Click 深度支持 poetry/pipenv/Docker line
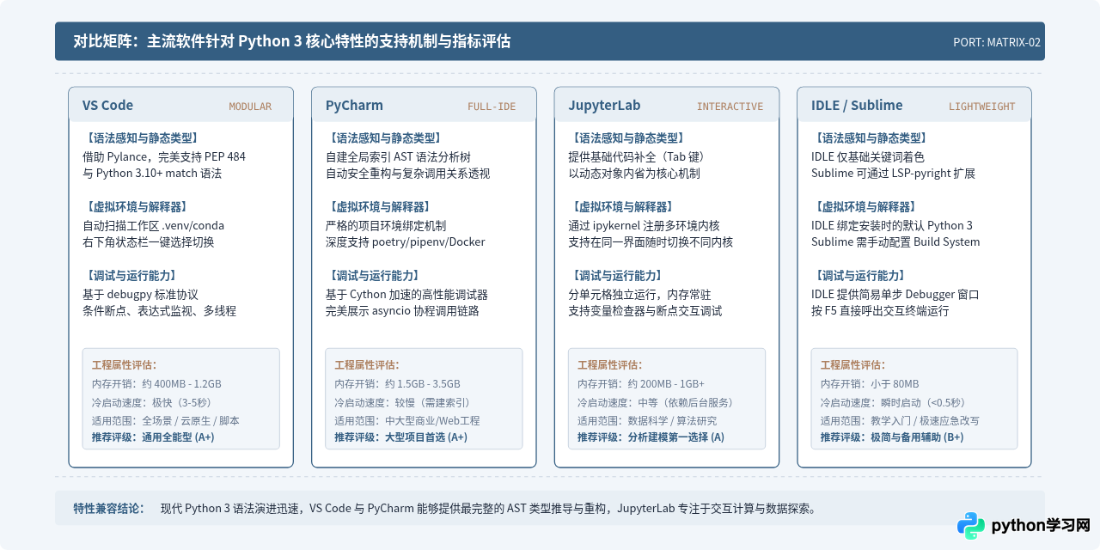 point(405,241)
